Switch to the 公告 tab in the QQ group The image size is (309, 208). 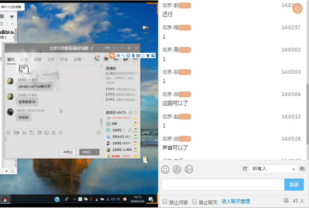pyautogui.click(x=24, y=59)
